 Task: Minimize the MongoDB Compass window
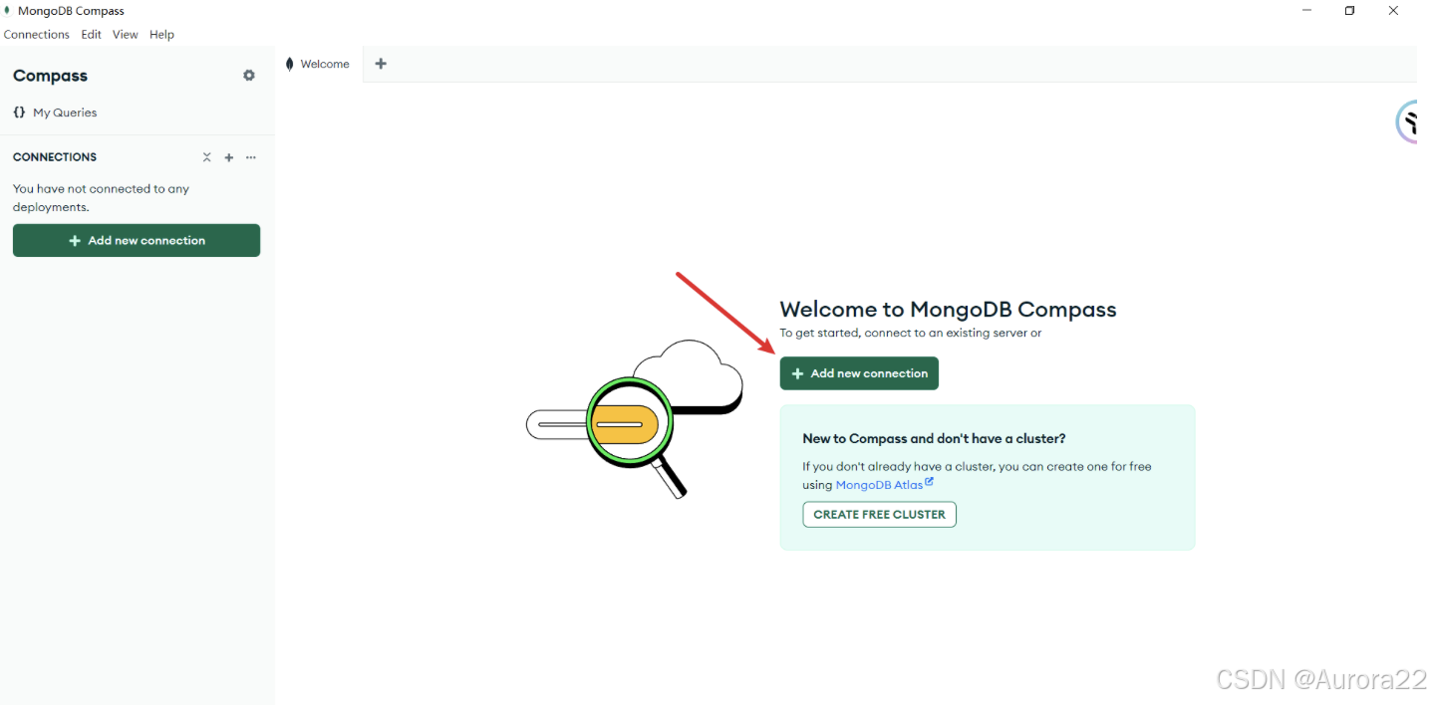coord(1306,11)
